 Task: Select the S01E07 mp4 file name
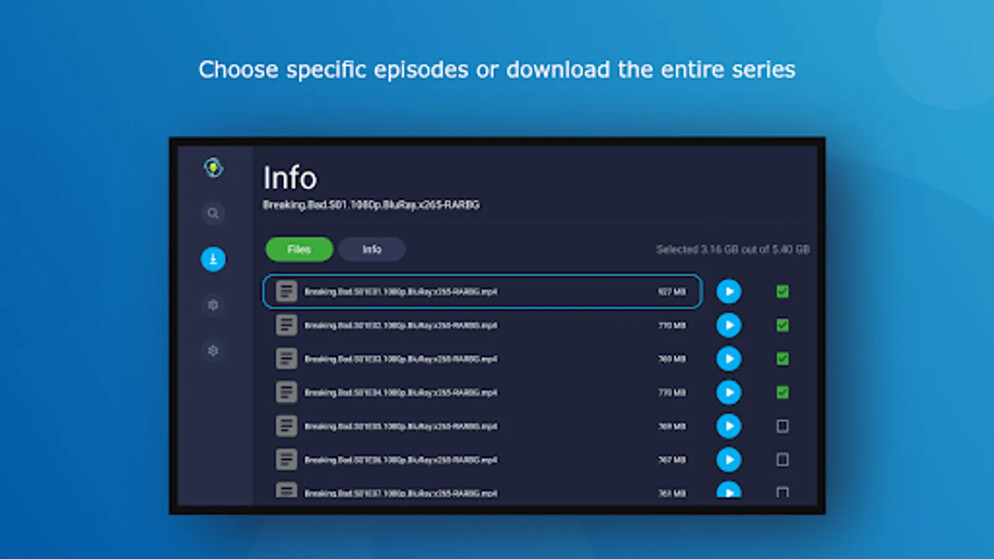(x=401, y=493)
